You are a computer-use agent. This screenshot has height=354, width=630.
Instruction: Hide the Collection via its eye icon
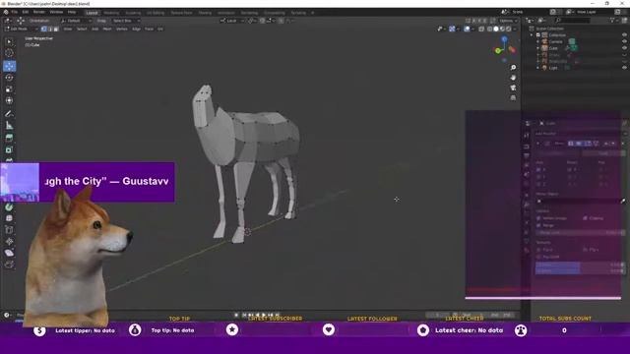pyautogui.click(x=624, y=35)
